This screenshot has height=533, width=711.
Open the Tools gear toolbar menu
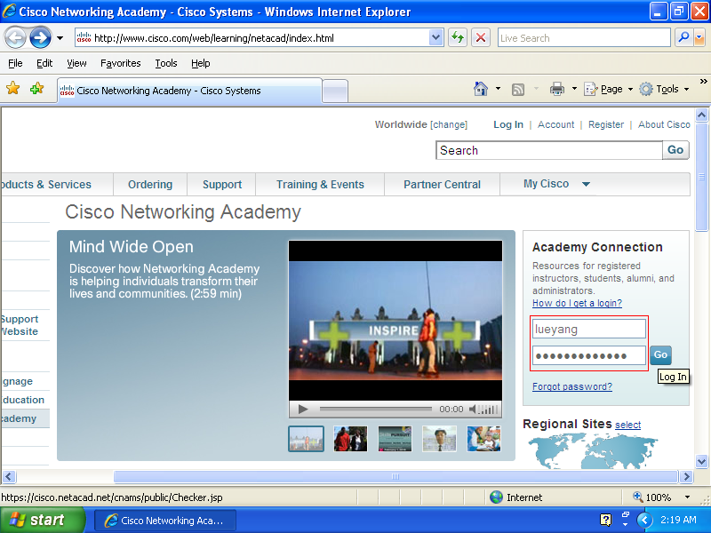tap(664, 89)
